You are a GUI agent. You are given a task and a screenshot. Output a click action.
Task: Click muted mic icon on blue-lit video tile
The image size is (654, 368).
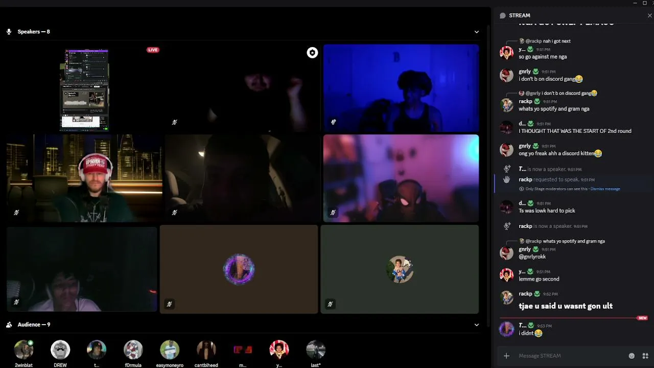[333, 122]
